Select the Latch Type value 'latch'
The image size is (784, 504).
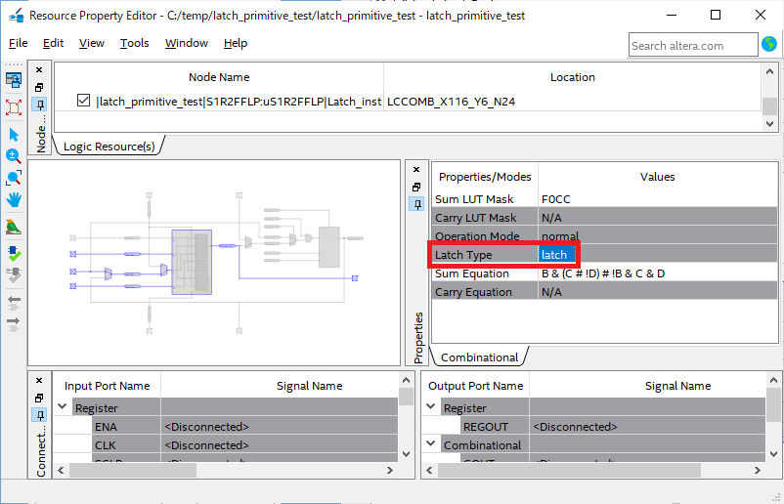(554, 255)
